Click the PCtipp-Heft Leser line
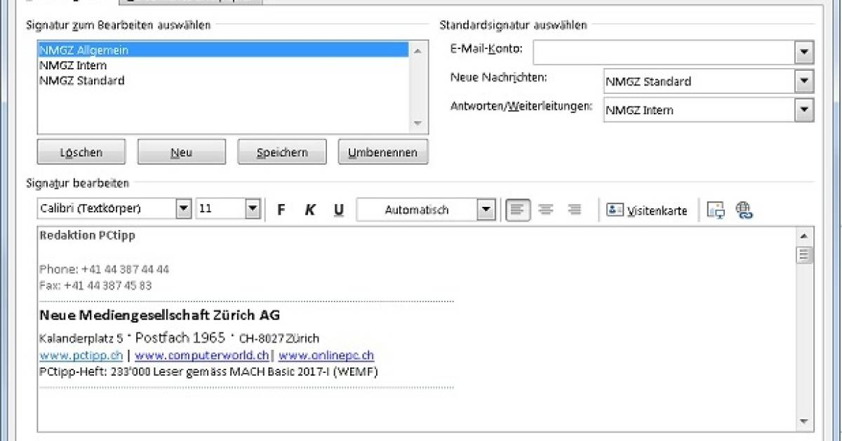The image size is (842, 441). (208, 372)
